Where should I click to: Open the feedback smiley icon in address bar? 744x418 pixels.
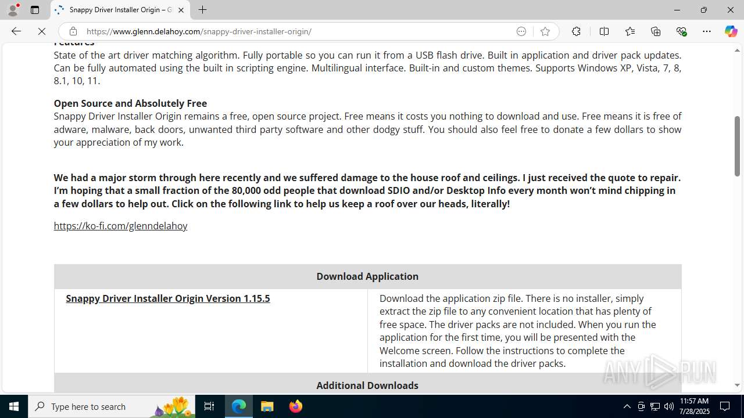(x=521, y=31)
